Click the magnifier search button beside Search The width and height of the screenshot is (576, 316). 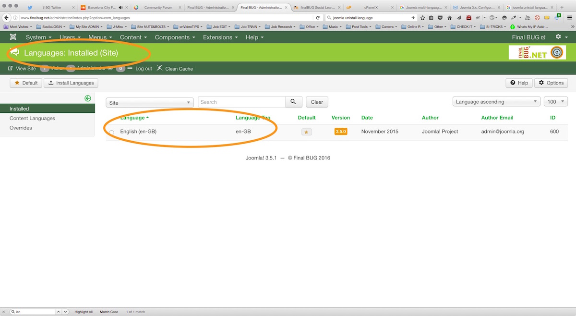pyautogui.click(x=293, y=102)
